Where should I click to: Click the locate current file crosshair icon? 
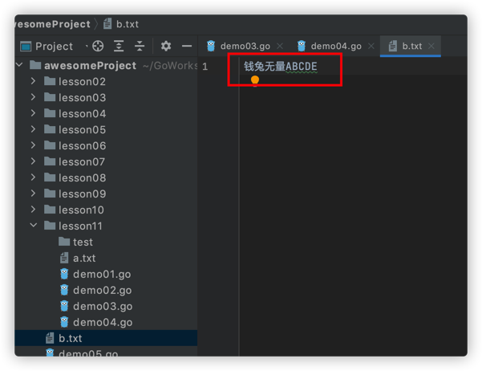[98, 47]
